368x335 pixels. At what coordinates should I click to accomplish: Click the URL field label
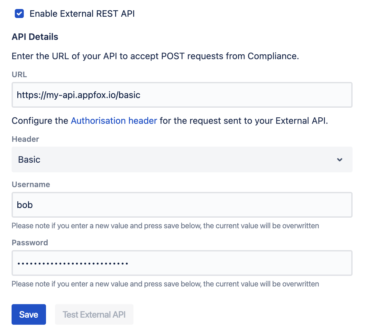pos(19,75)
